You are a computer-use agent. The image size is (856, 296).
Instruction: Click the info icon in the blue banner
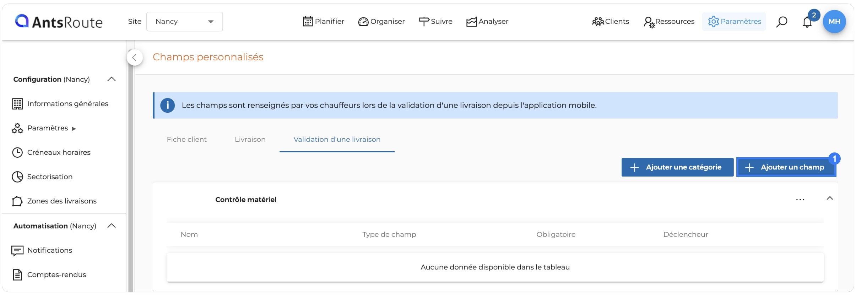168,105
